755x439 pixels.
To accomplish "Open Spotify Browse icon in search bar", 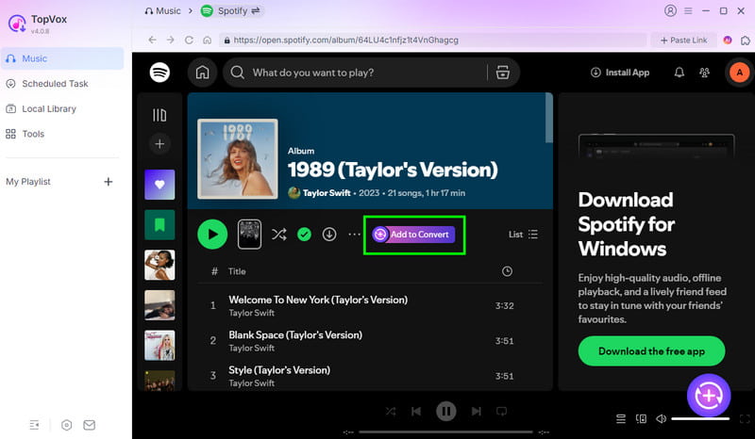I will tap(503, 73).
